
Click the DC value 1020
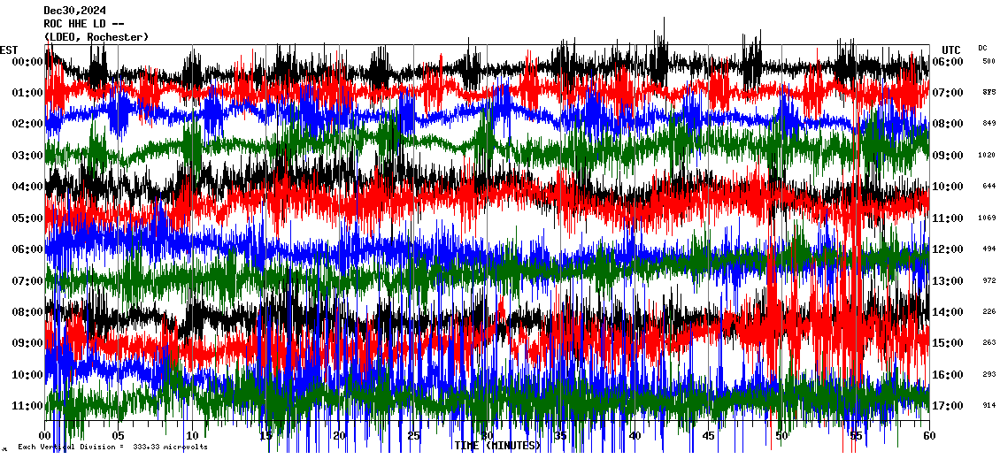987,156
